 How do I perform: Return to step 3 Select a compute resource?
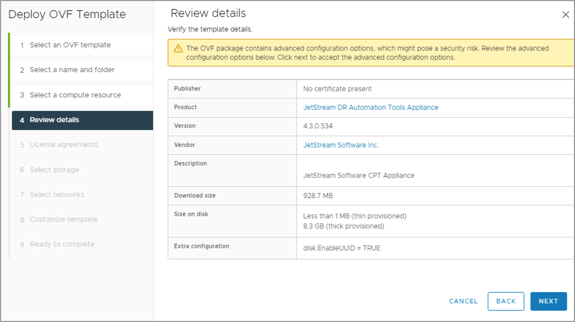[75, 95]
